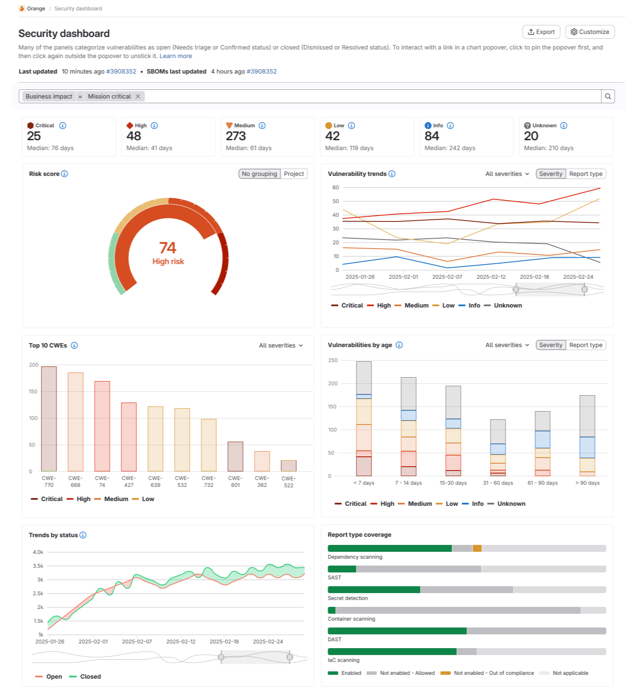
Task: Go to Orange breadcrumb
Action: pos(36,8)
